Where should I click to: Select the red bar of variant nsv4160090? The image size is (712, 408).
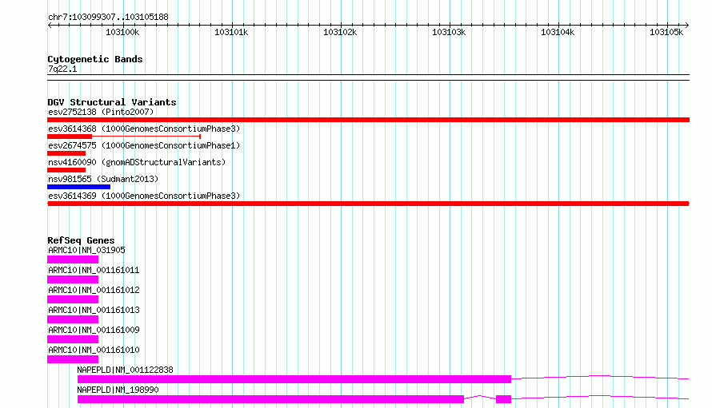click(66, 170)
